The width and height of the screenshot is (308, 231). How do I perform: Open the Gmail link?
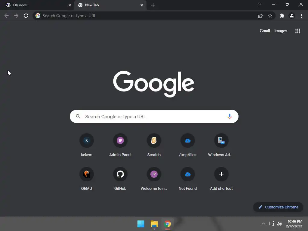tap(265, 31)
